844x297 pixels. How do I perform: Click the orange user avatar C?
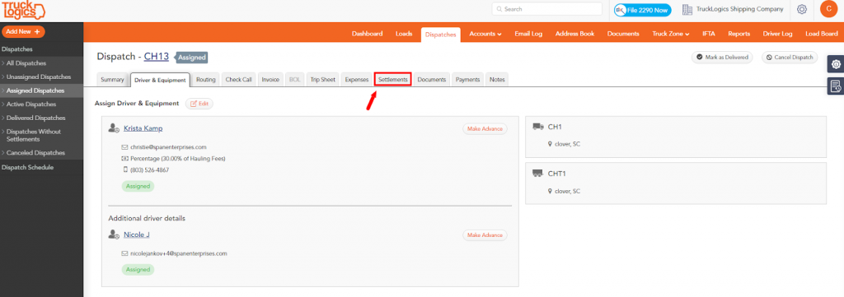(x=828, y=9)
